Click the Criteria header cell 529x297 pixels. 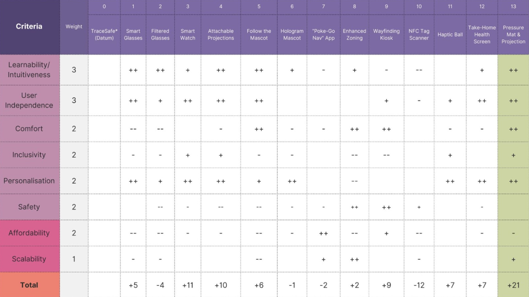tap(30, 27)
